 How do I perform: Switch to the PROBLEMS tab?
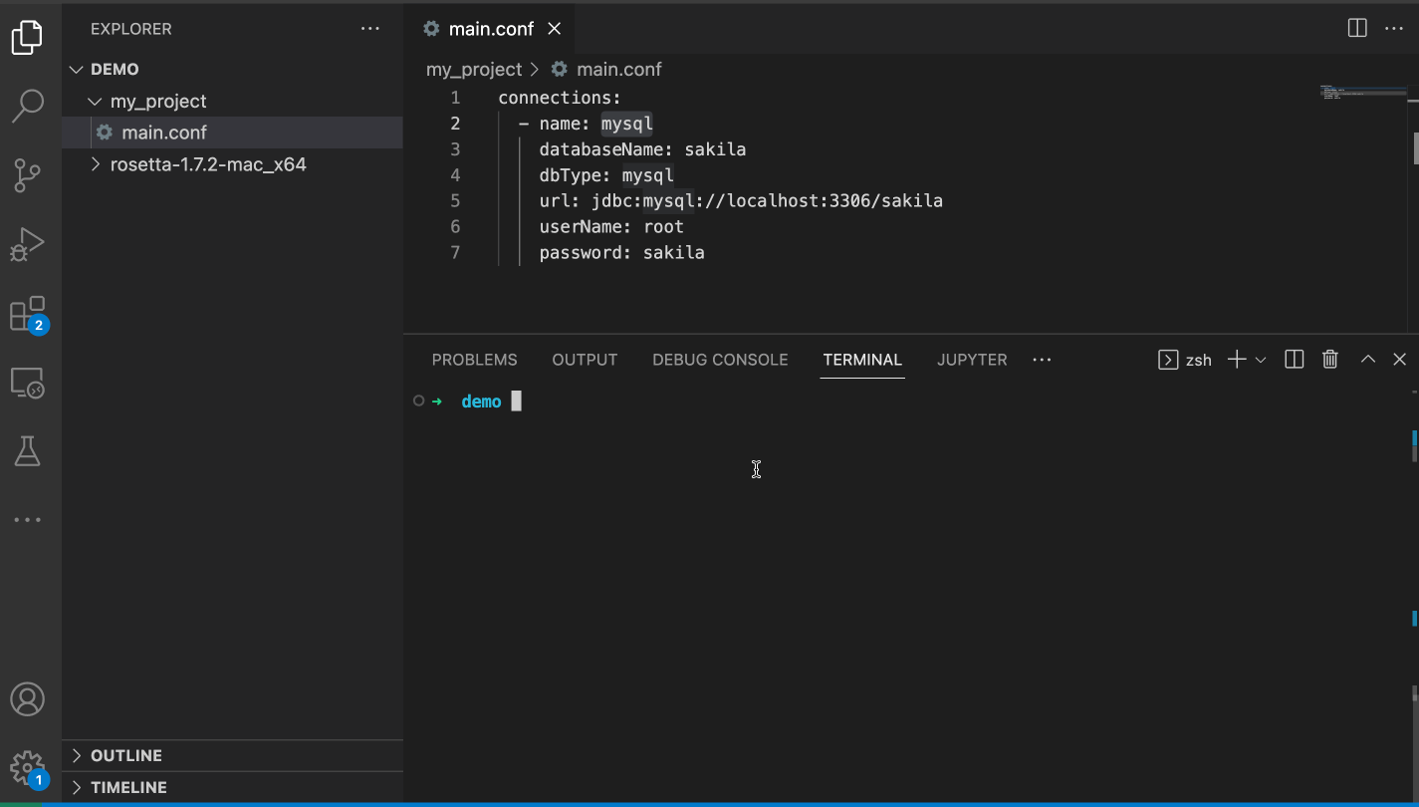pyautogui.click(x=474, y=360)
